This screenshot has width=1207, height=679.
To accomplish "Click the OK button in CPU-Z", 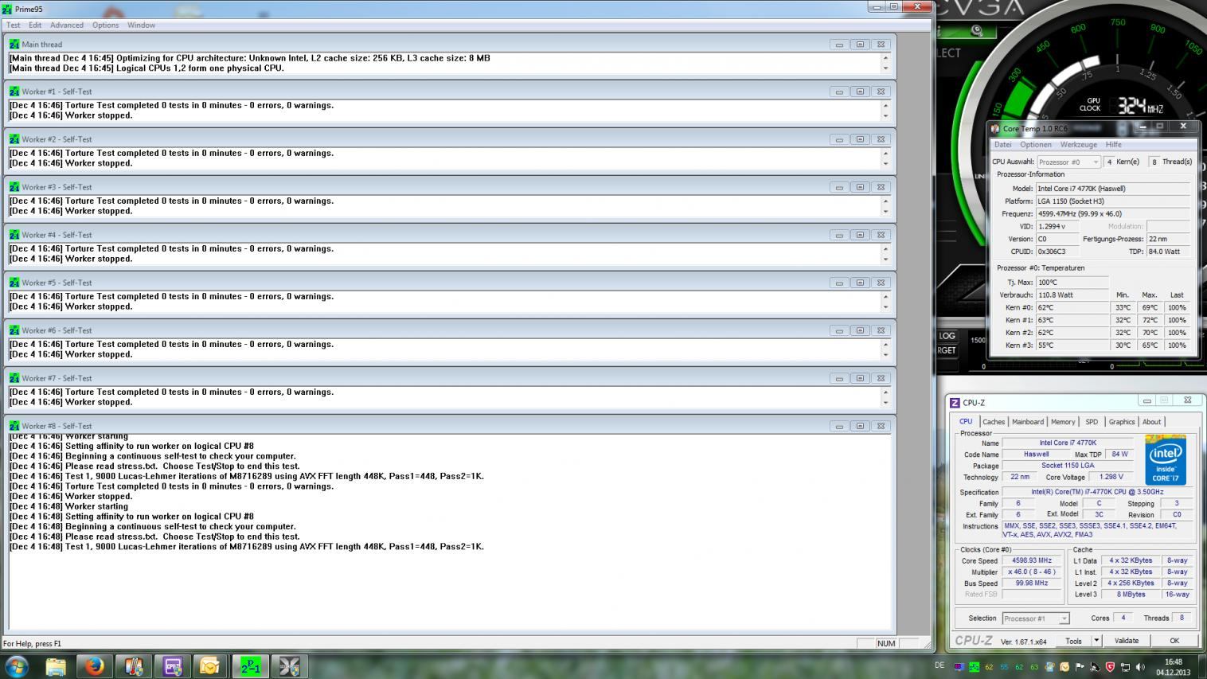I will coord(1174,641).
